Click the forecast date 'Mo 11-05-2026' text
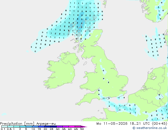168x130 pixels. tap(112, 124)
